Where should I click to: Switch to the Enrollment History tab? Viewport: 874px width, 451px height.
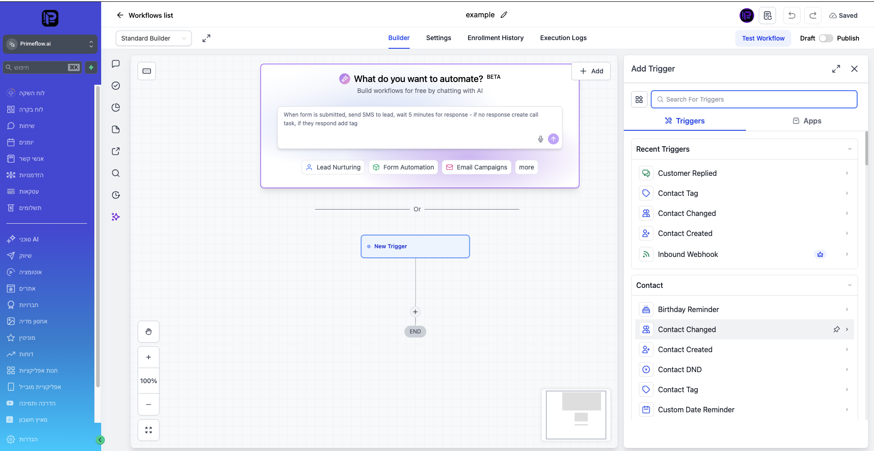(x=495, y=38)
